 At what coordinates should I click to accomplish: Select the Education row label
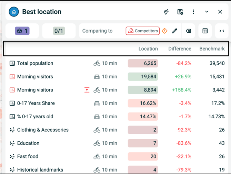28,143
